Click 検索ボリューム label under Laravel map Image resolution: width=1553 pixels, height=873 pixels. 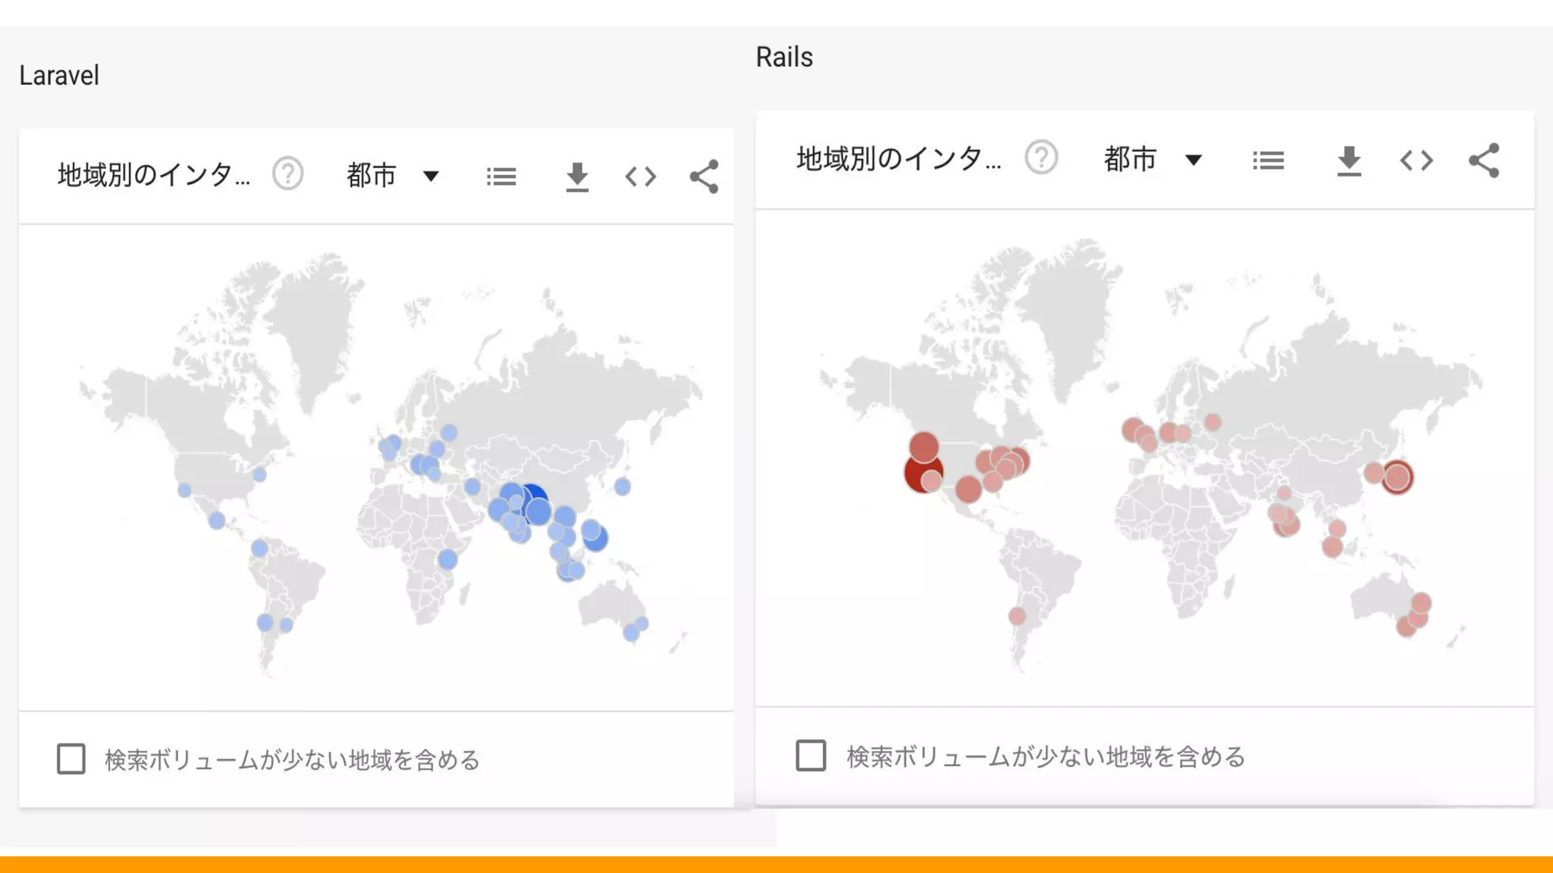pos(293,759)
